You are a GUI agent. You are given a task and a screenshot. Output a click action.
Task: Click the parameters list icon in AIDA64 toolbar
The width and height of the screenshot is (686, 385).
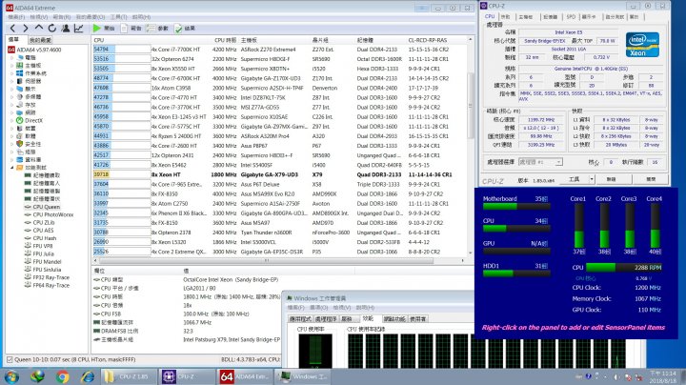pos(151,29)
